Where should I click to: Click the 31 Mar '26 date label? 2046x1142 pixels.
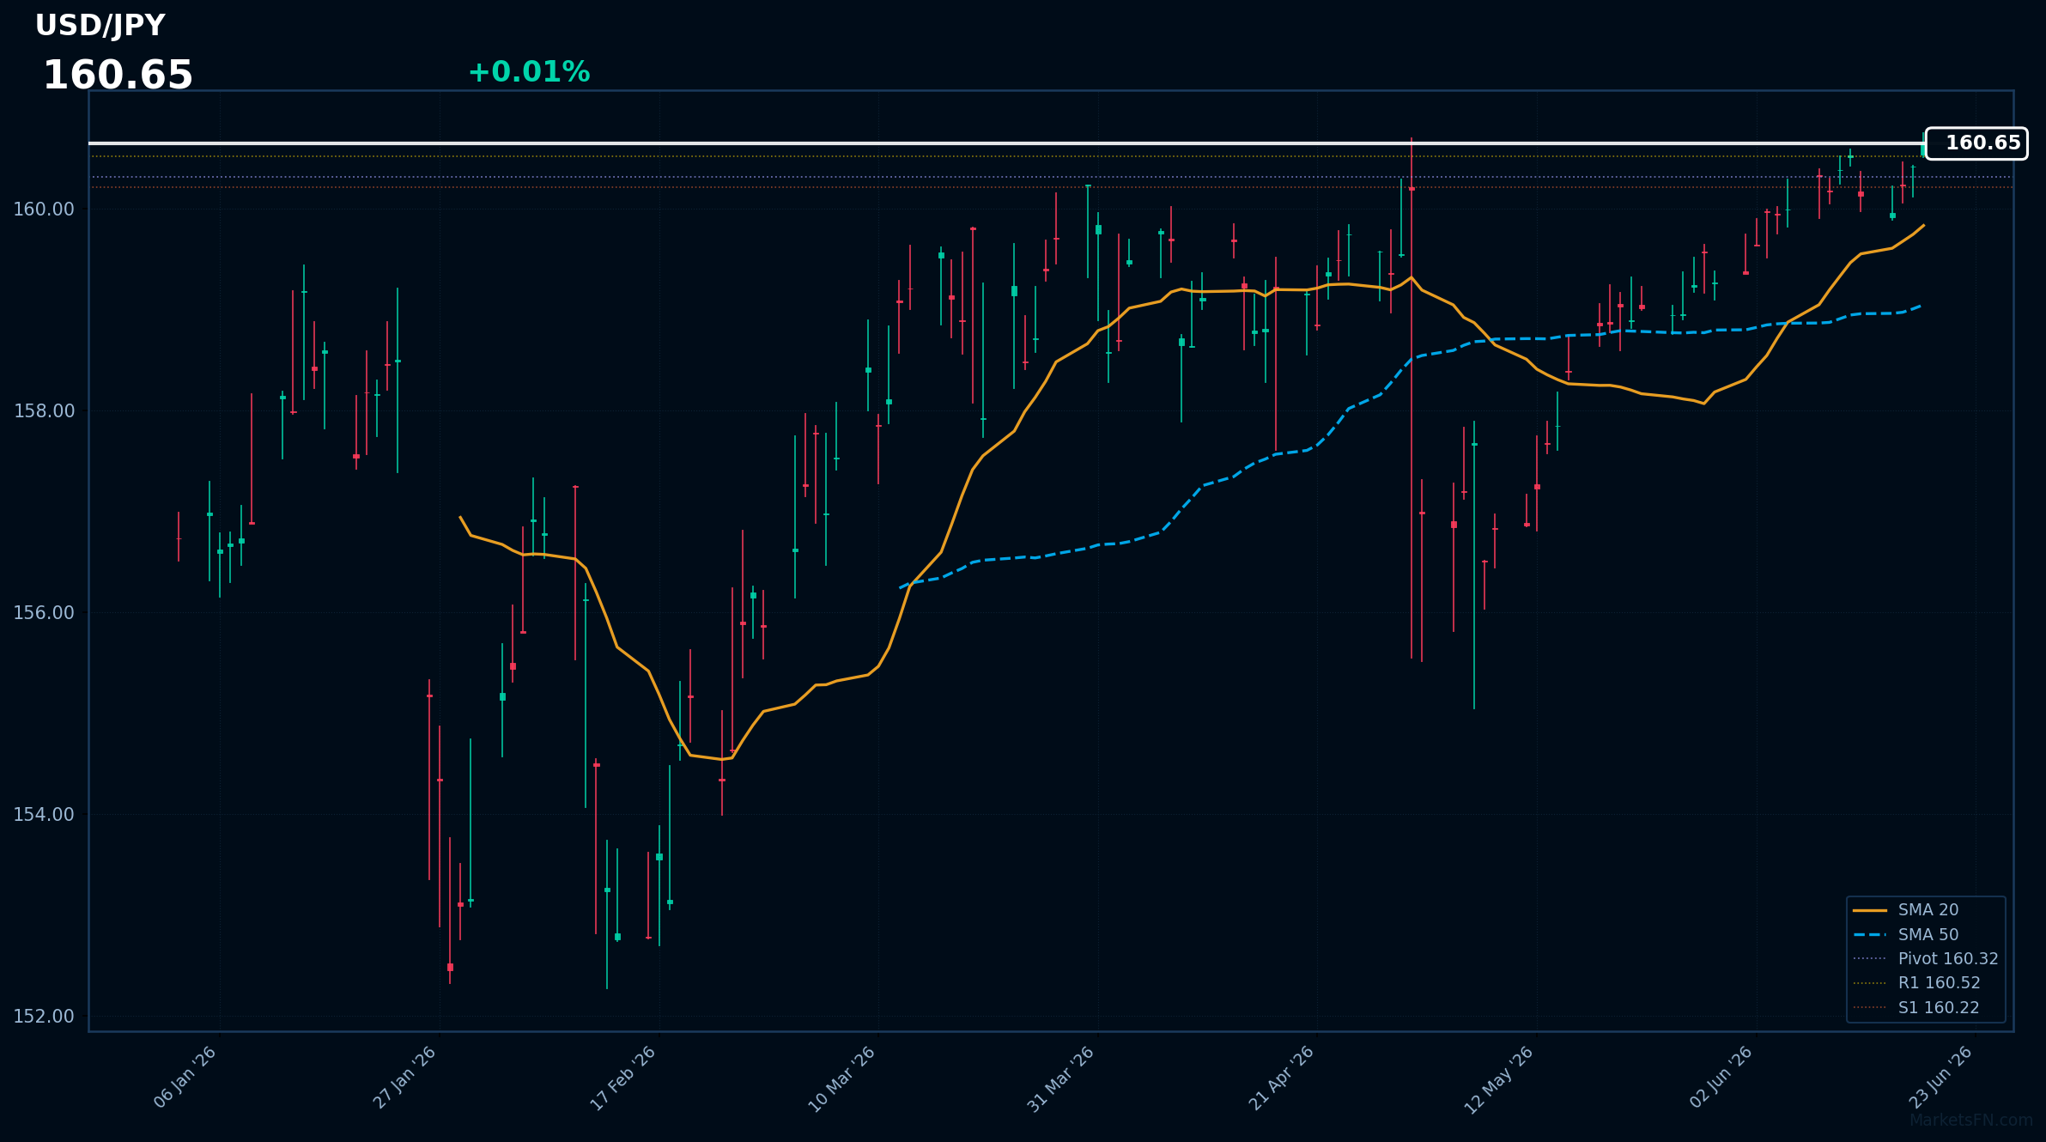click(x=1061, y=1079)
